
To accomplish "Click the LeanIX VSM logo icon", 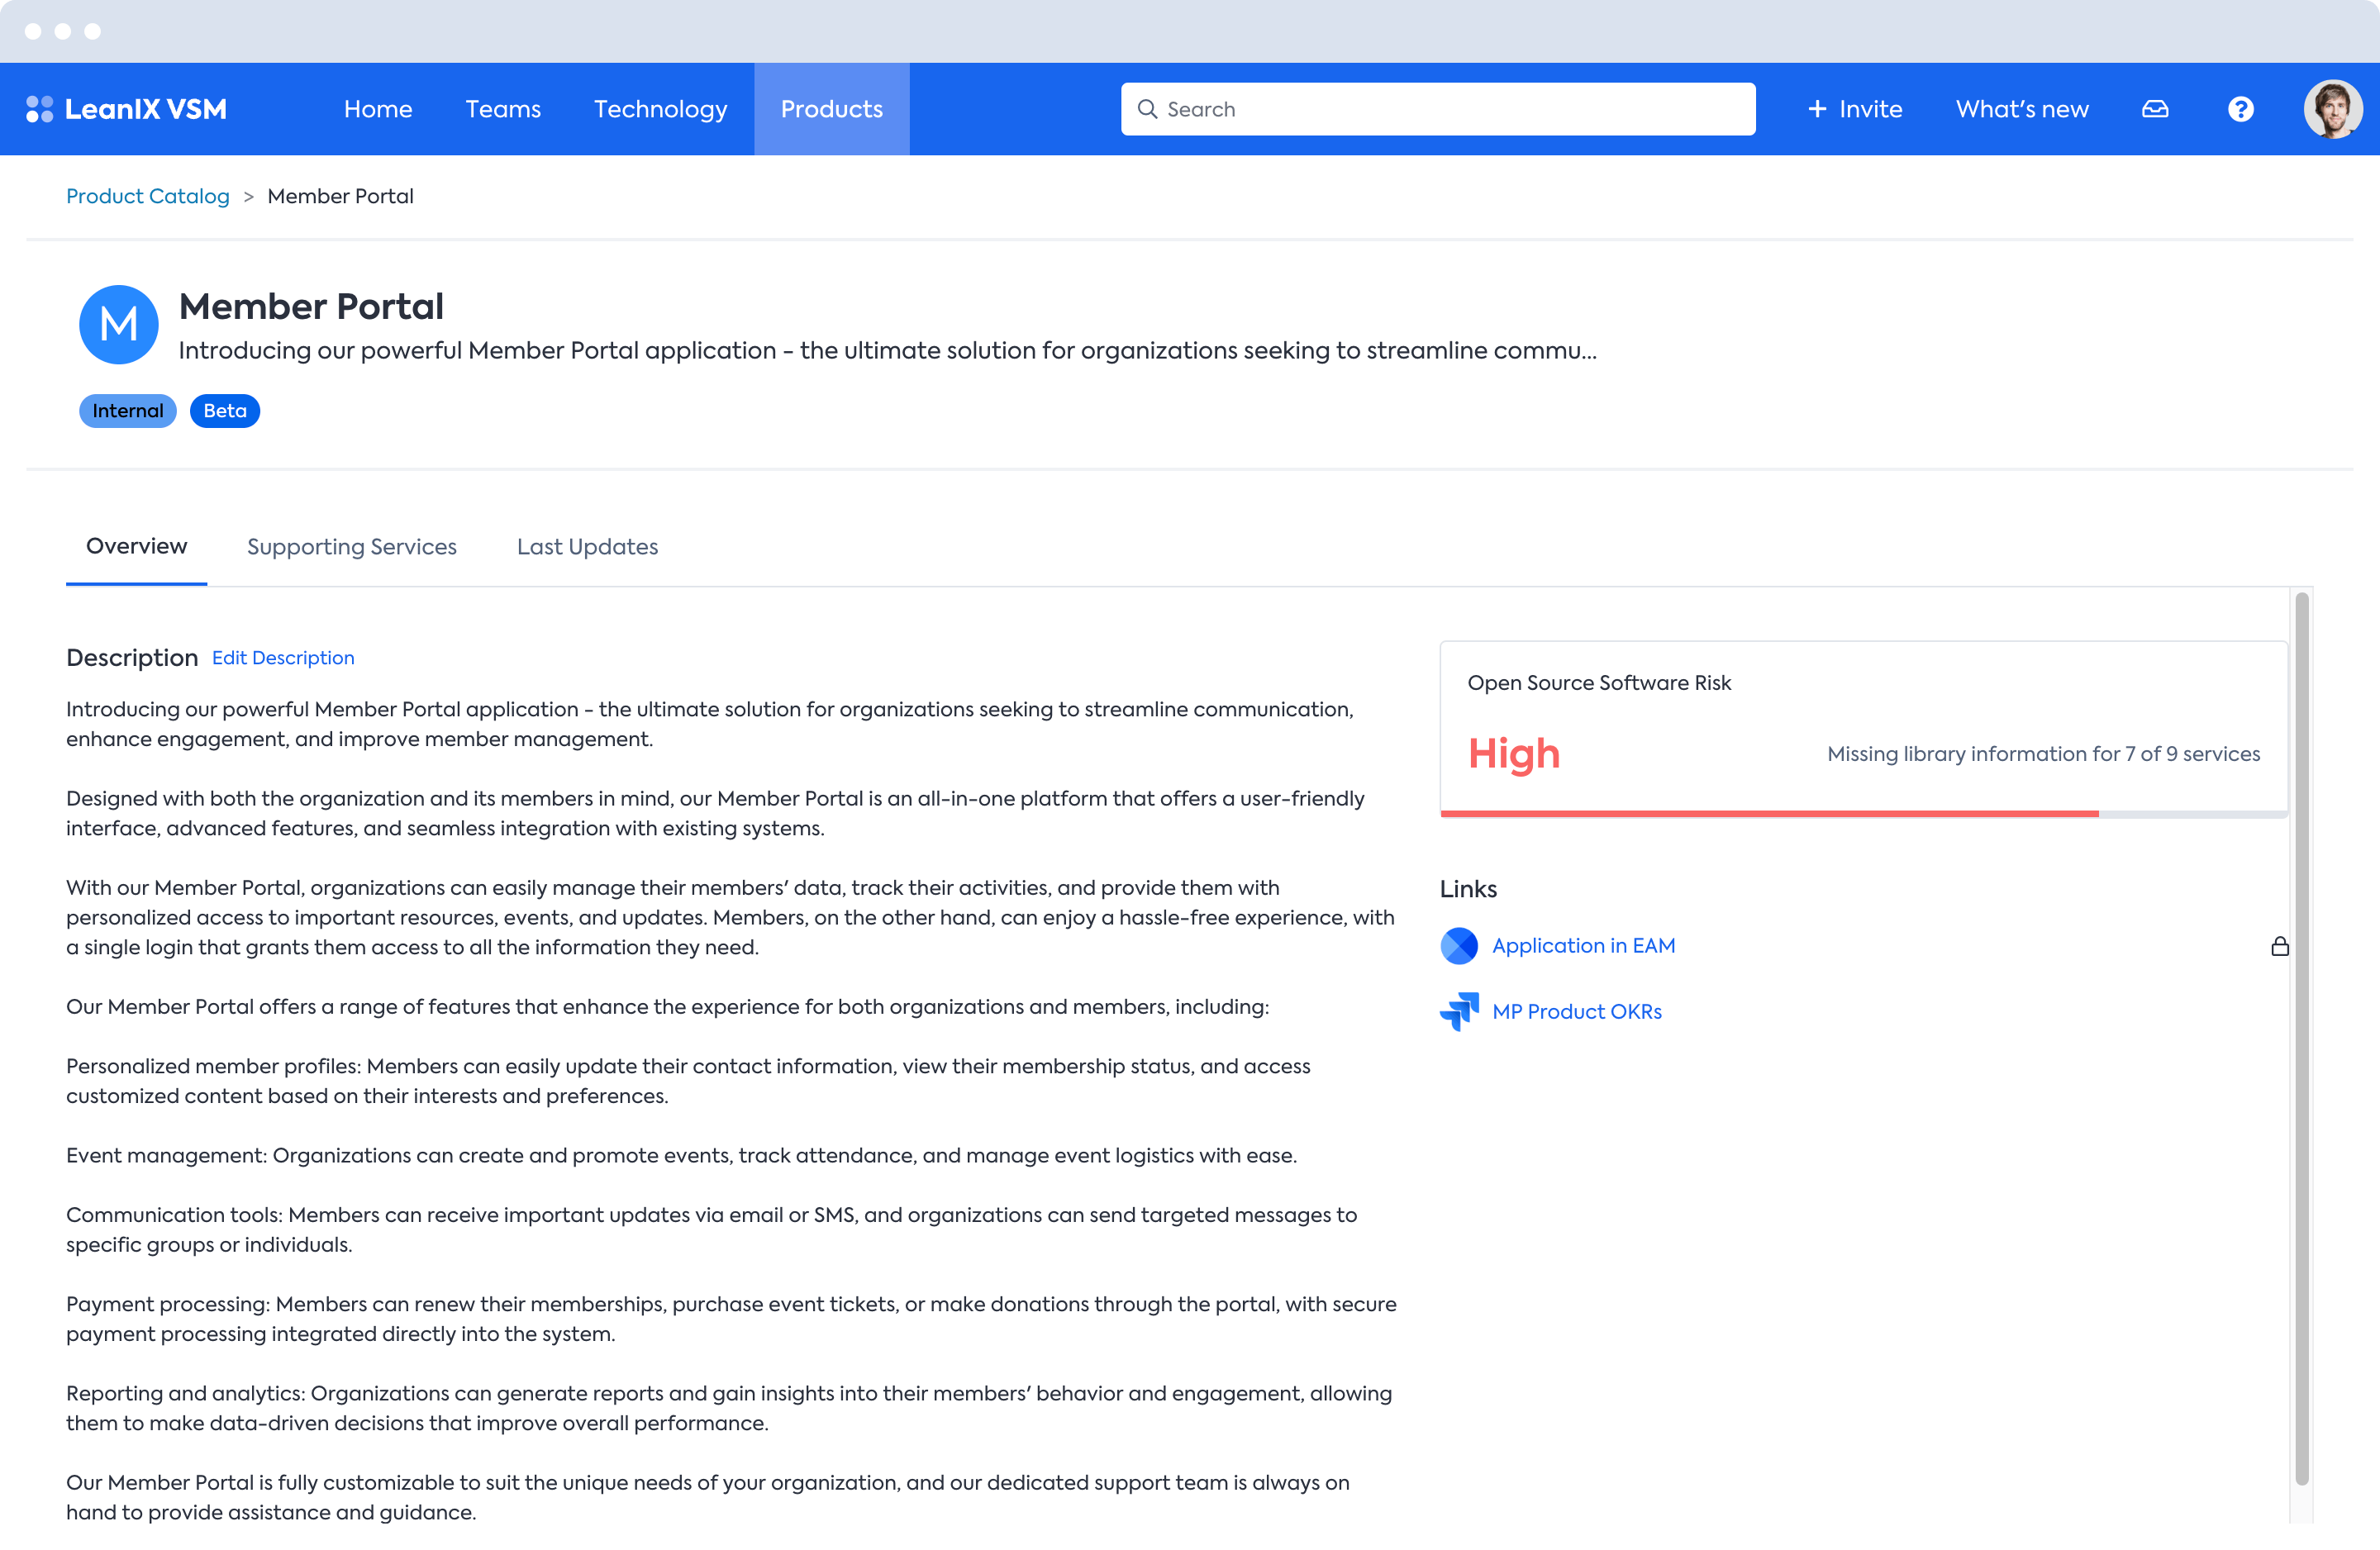I will coord(39,109).
